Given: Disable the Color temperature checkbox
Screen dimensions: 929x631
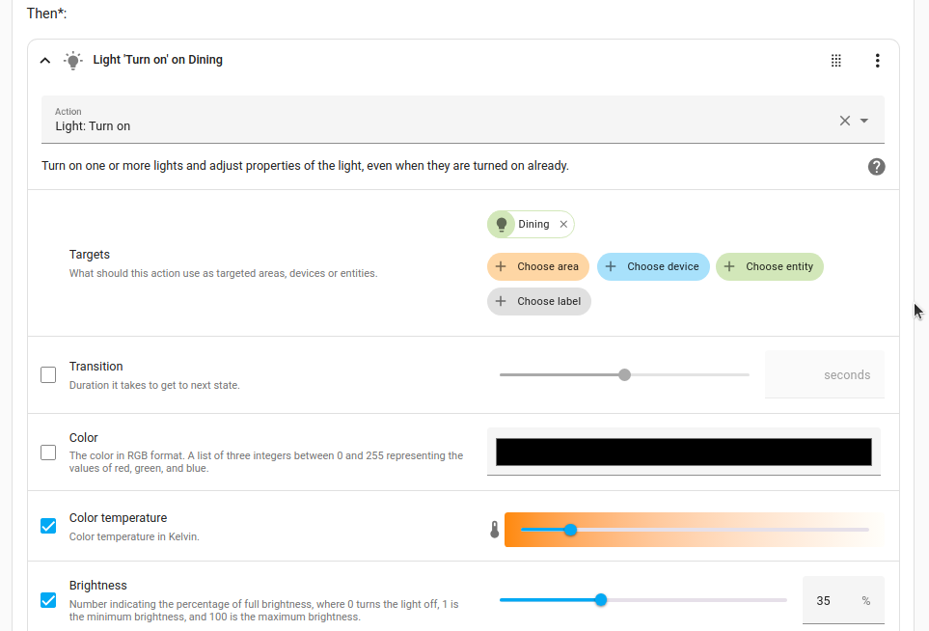Looking at the screenshot, I should click(48, 526).
